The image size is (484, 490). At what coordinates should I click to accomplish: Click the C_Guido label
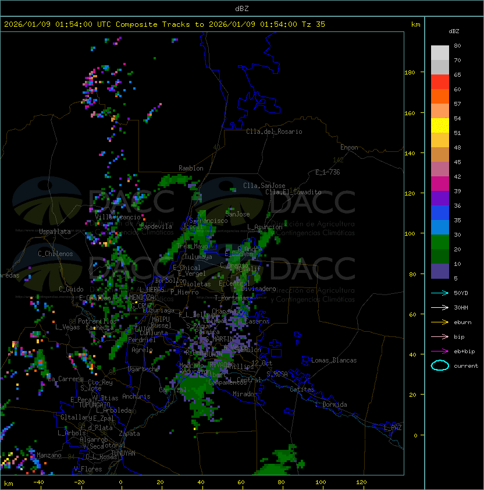[71, 289]
